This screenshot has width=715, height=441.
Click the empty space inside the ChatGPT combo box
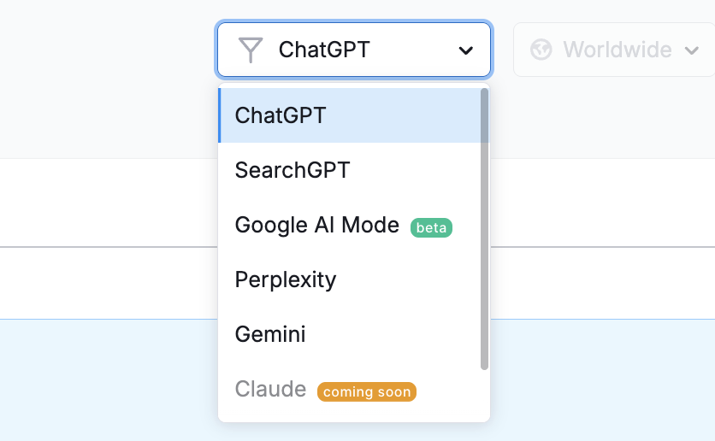coord(413,50)
